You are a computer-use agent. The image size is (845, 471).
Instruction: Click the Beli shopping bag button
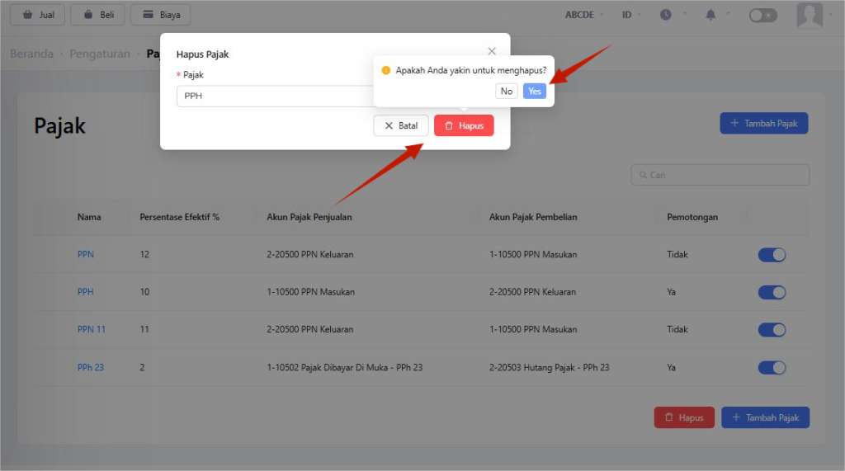coord(97,15)
